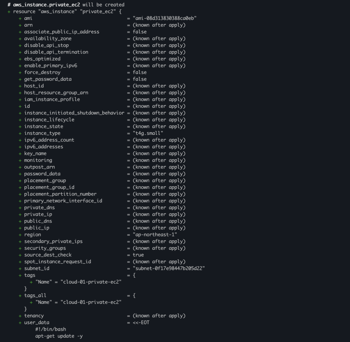
Task: Select the region value ap-northeast-1
Action: [x=155, y=235]
